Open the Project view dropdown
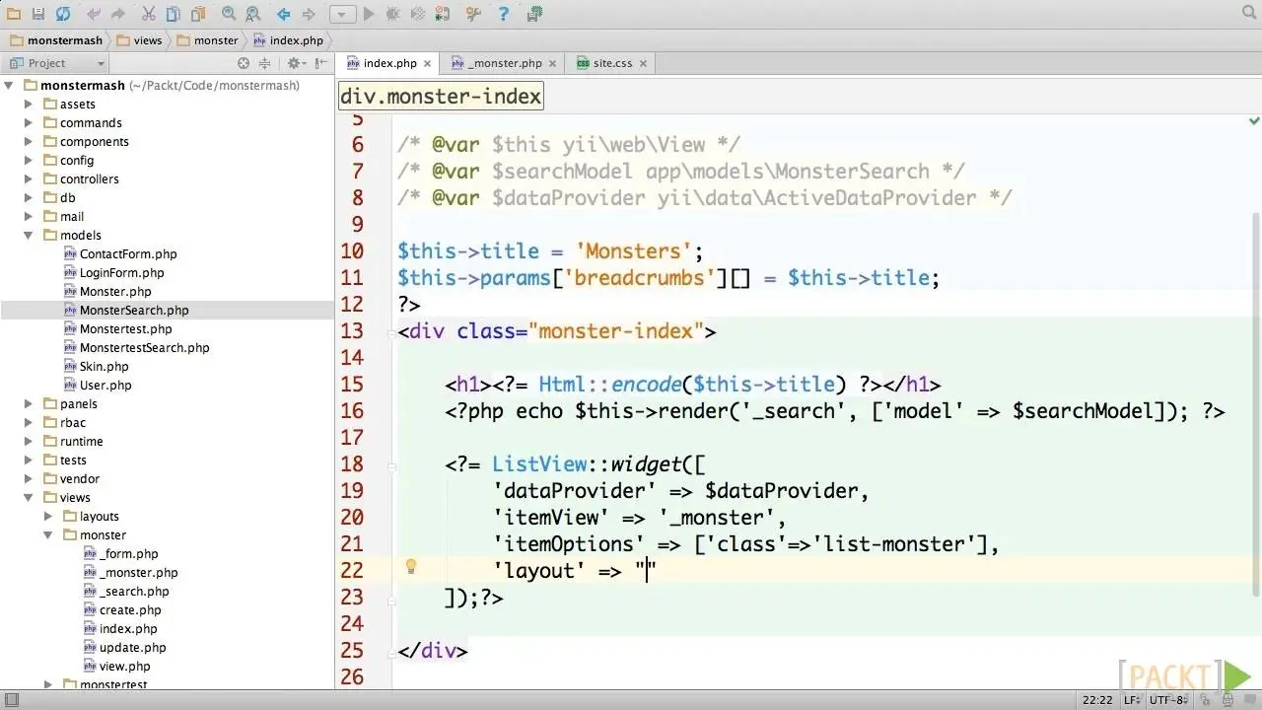1262x710 pixels. (100, 63)
